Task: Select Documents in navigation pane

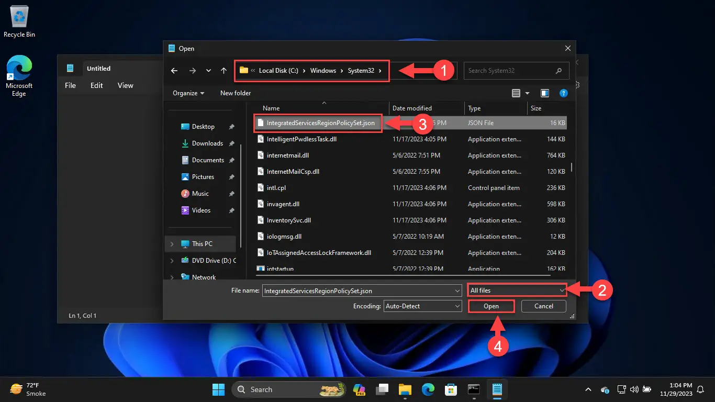Action: click(x=208, y=160)
